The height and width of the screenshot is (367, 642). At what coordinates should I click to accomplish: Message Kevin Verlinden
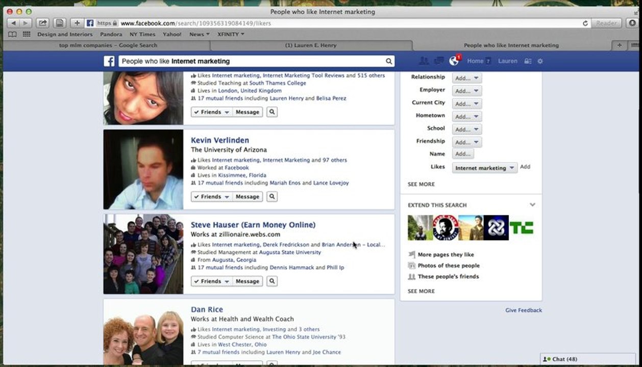pyautogui.click(x=248, y=197)
